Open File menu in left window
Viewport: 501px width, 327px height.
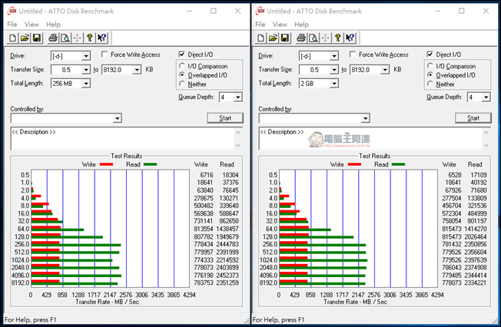point(12,25)
